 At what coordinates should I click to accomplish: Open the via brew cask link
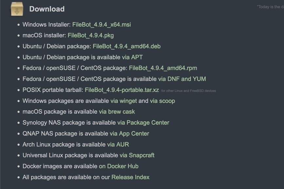(x=117, y=112)
